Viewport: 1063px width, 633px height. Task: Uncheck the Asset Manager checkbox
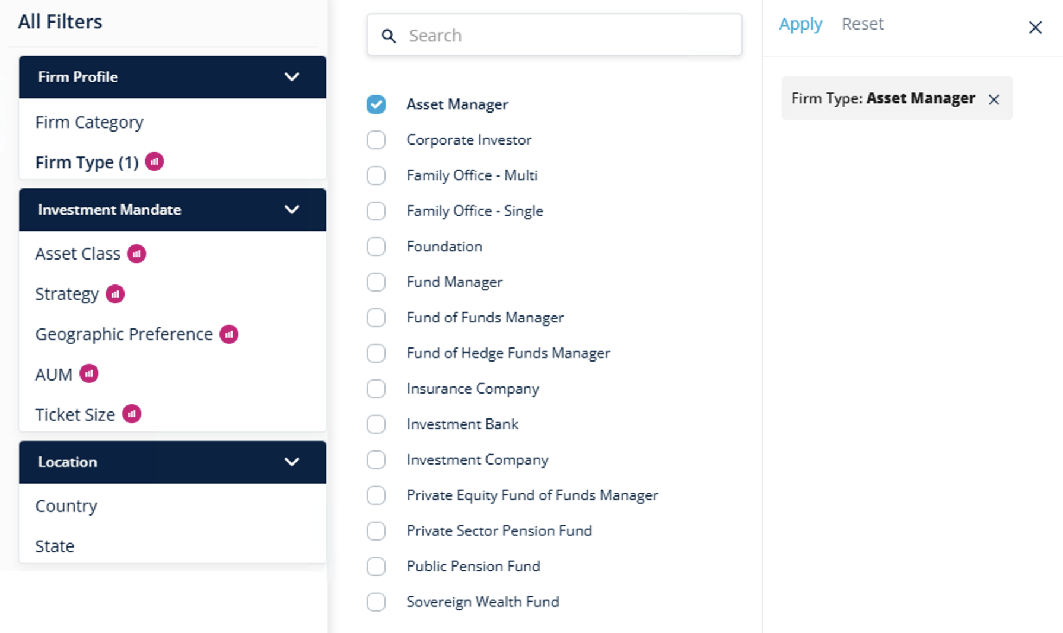376,104
